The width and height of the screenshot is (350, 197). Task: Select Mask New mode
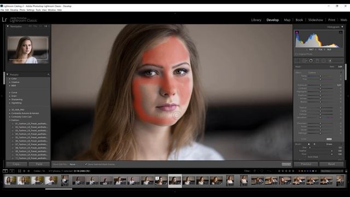point(332,67)
